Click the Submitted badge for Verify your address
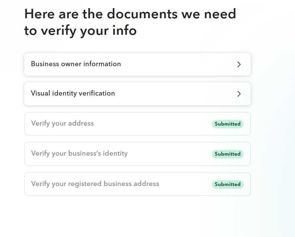295x237 pixels. tap(227, 124)
